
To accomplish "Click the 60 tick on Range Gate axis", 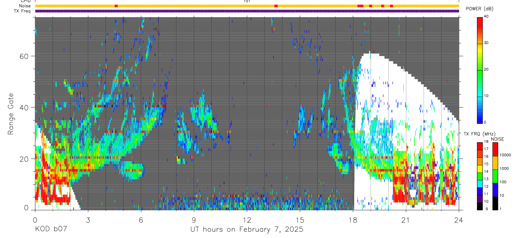I will [24, 56].
